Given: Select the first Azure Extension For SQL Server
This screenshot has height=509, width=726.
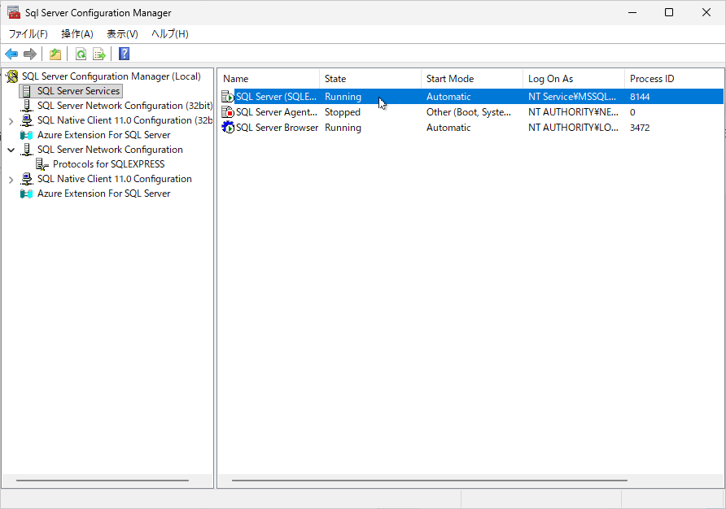Looking at the screenshot, I should pos(103,135).
